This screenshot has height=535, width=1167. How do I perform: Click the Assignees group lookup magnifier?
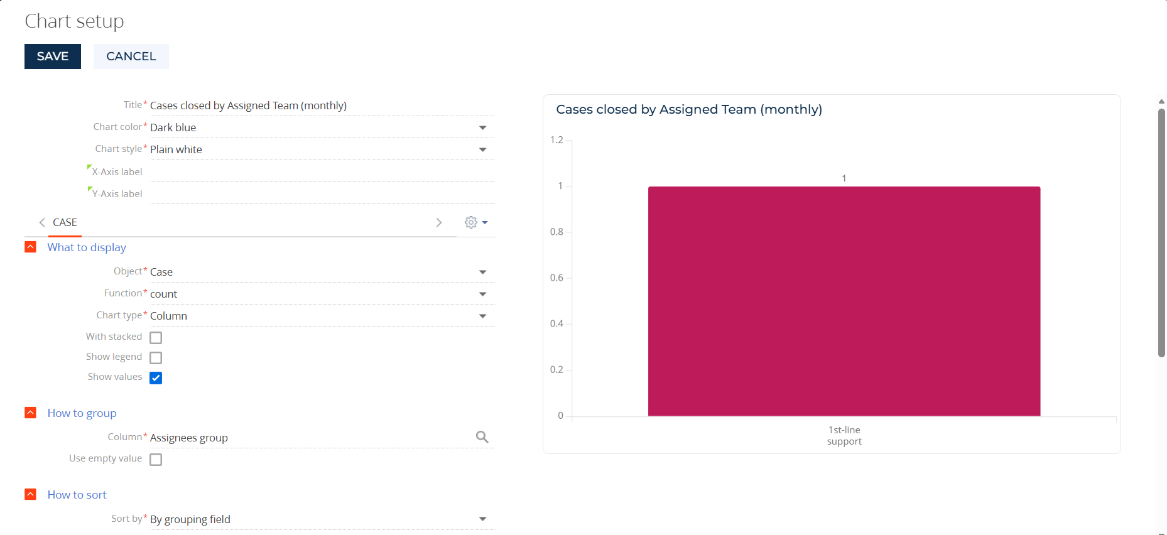click(x=482, y=437)
